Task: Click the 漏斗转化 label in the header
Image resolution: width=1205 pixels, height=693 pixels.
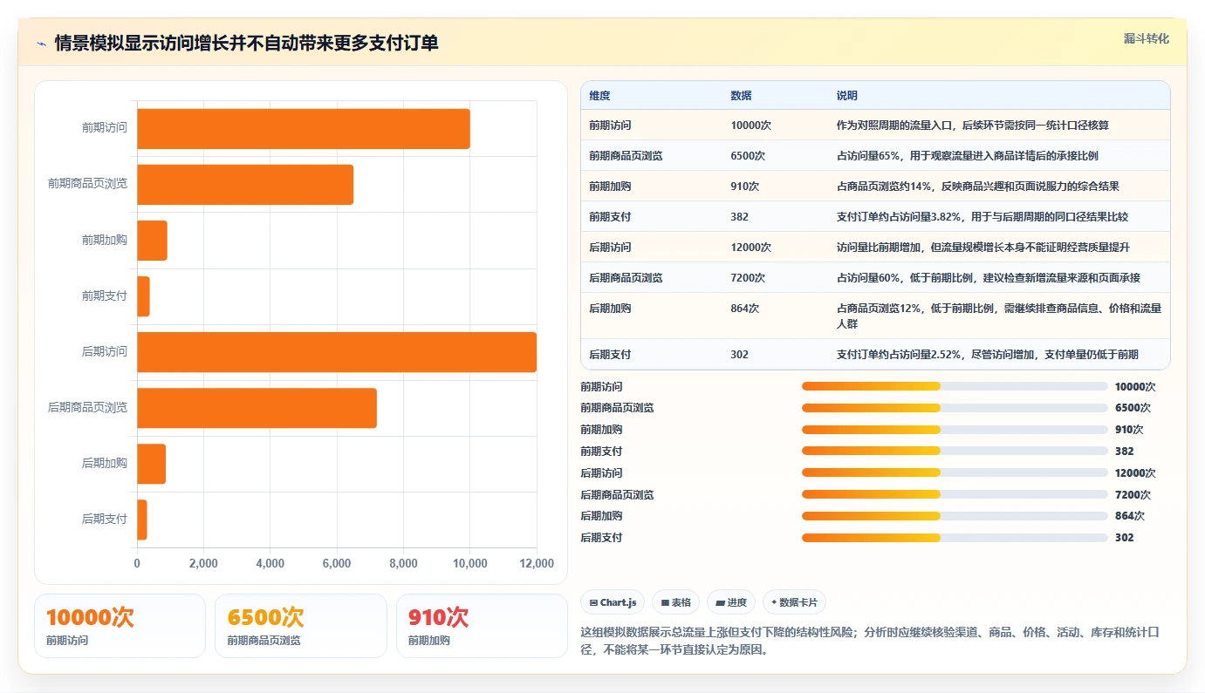Action: tap(1147, 39)
